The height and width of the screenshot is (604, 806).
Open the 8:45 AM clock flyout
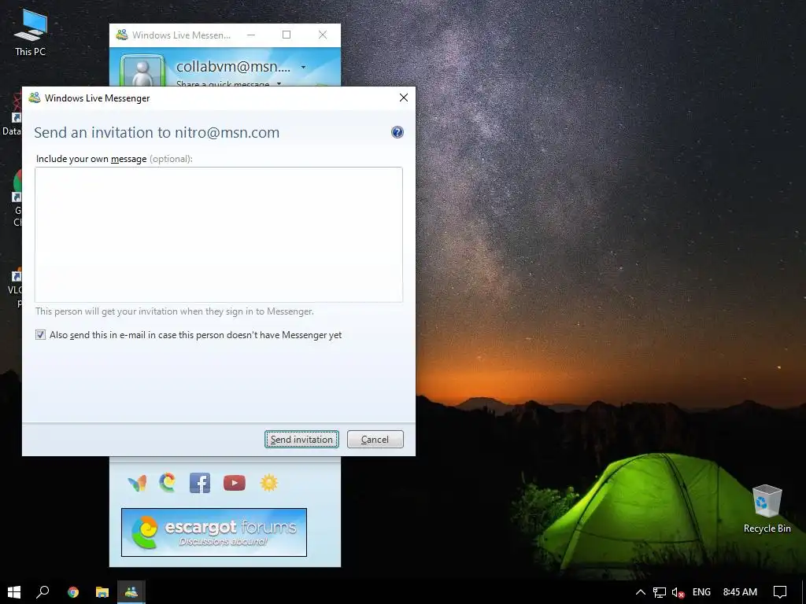point(740,592)
